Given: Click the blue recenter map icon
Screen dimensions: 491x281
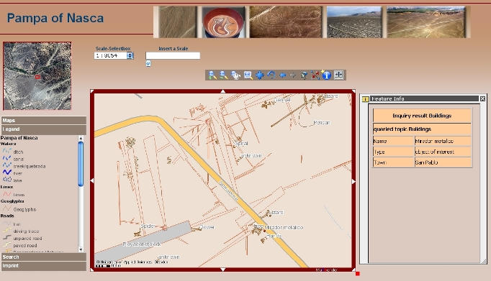Looking at the screenshot, I should pyautogui.click(x=260, y=75).
